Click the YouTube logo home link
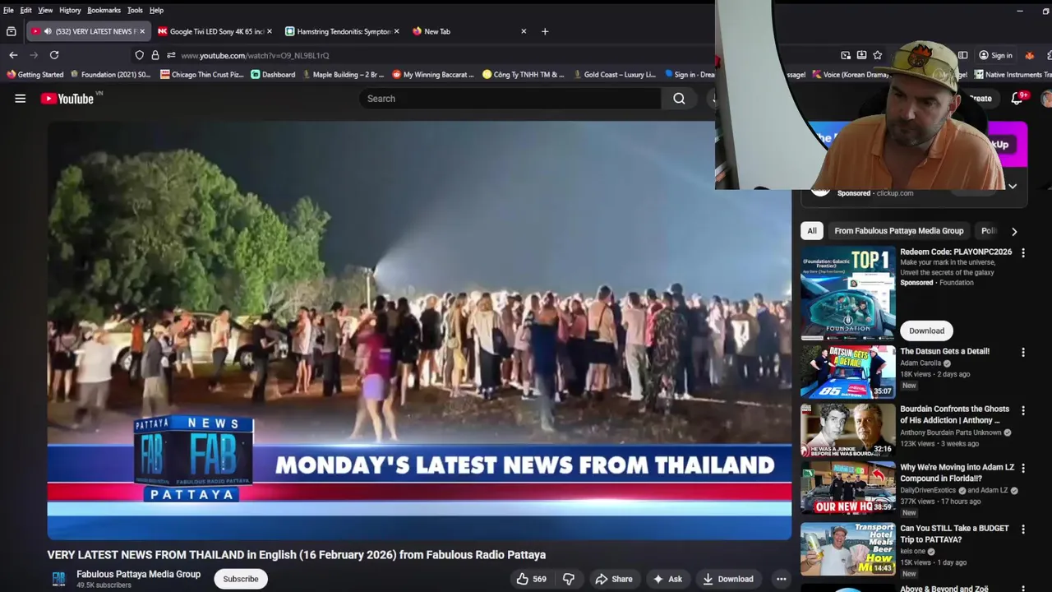 tap(68, 99)
